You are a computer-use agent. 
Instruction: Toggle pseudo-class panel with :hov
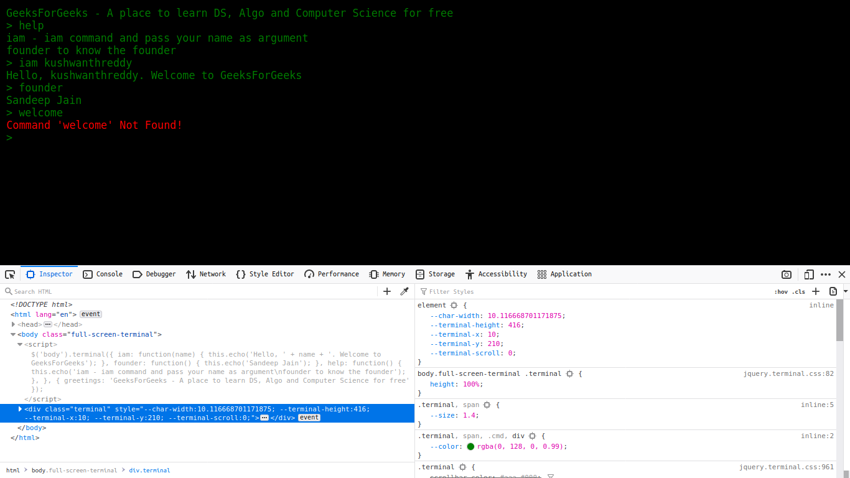click(781, 291)
